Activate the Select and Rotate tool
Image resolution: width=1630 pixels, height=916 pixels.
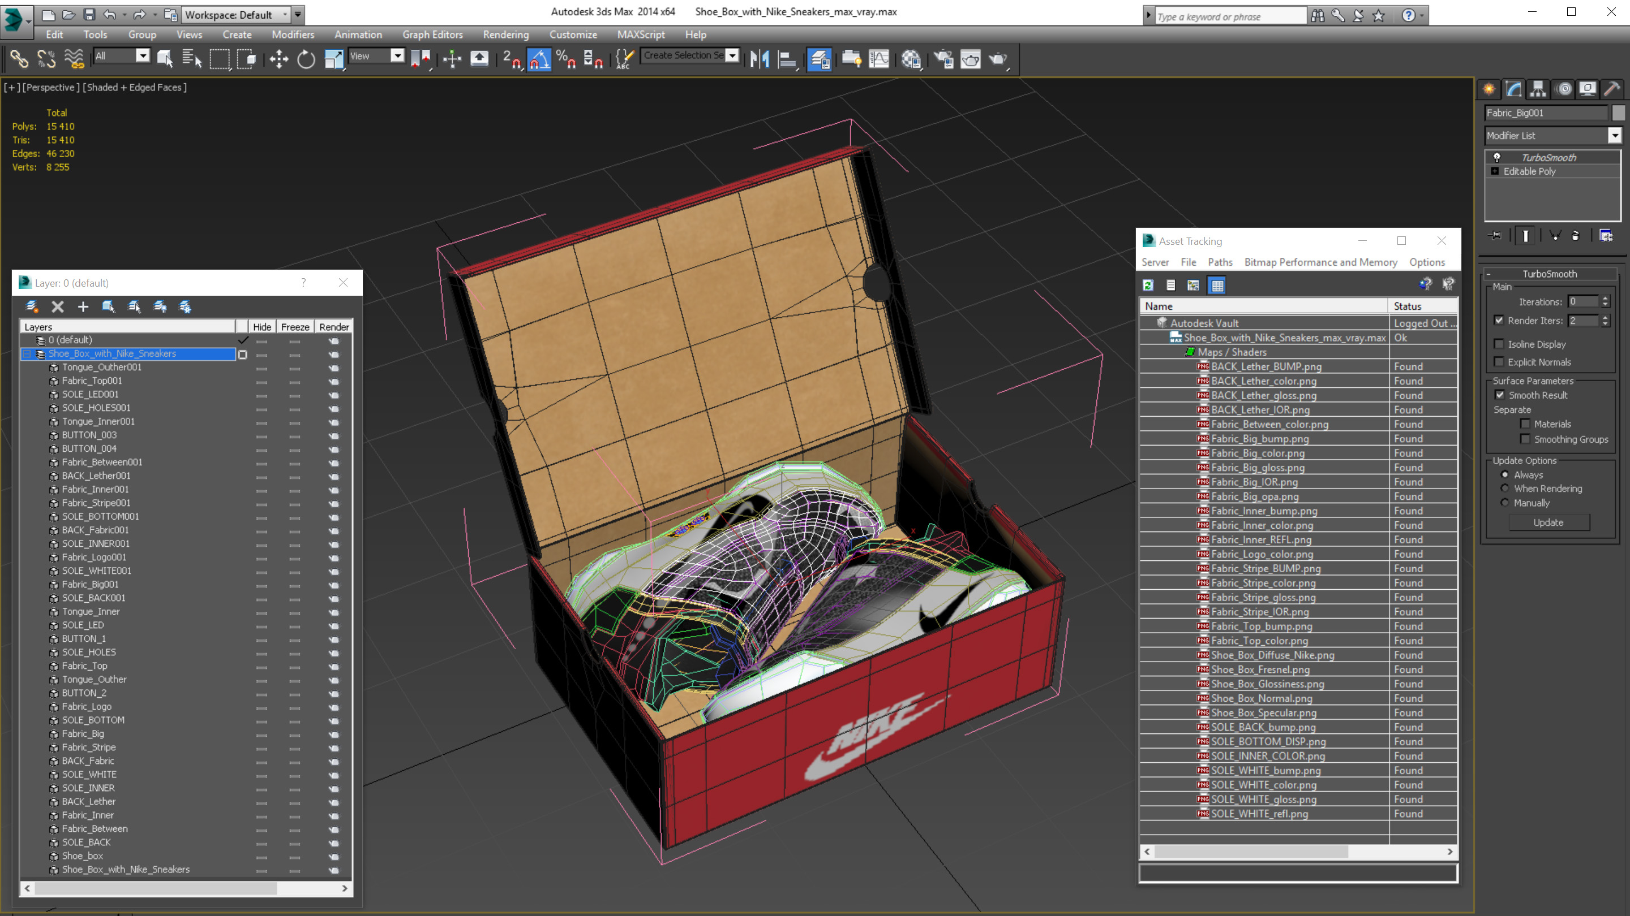(306, 59)
